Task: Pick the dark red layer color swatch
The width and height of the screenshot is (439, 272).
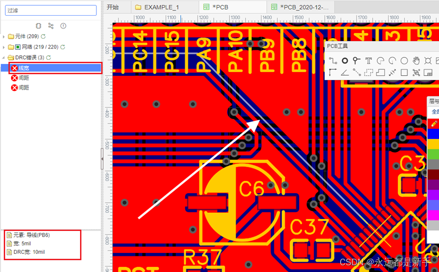Action: (433, 174)
